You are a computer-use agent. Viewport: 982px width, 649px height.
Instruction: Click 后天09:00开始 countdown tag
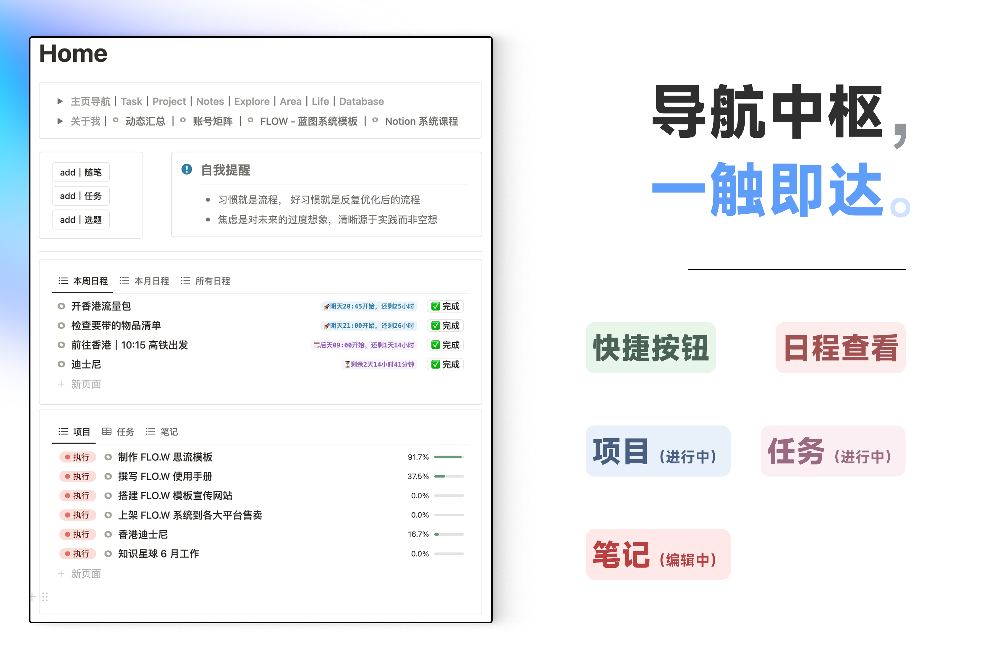point(364,345)
